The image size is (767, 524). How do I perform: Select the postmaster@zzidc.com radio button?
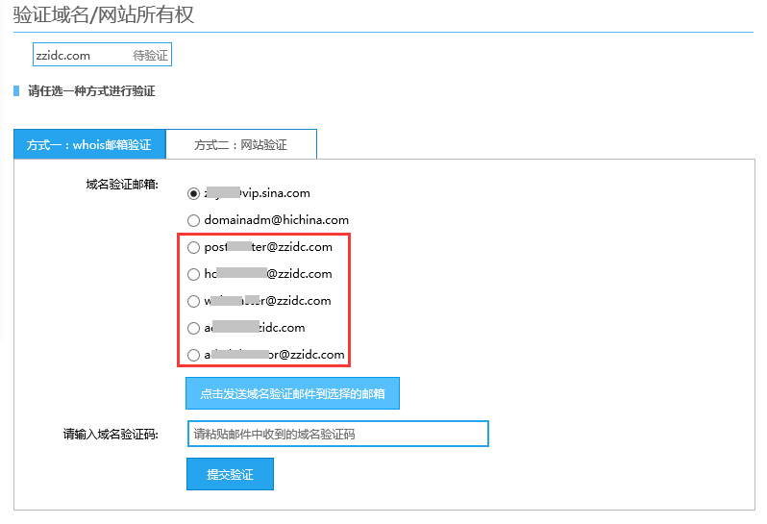pos(194,247)
